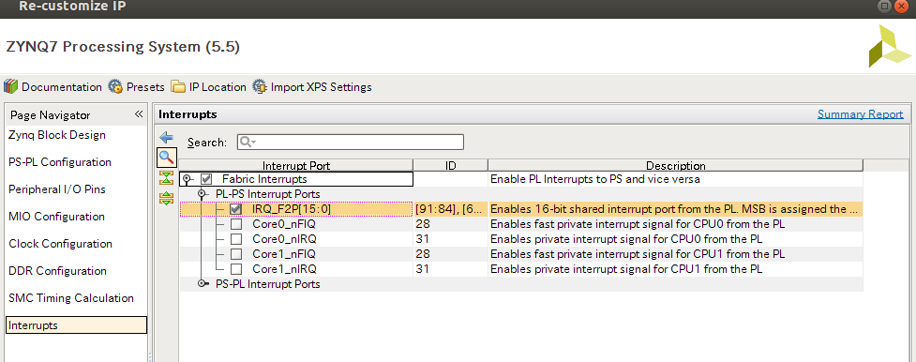The image size is (916, 362).
Task: Click the ID column header
Action: pyautogui.click(x=450, y=165)
